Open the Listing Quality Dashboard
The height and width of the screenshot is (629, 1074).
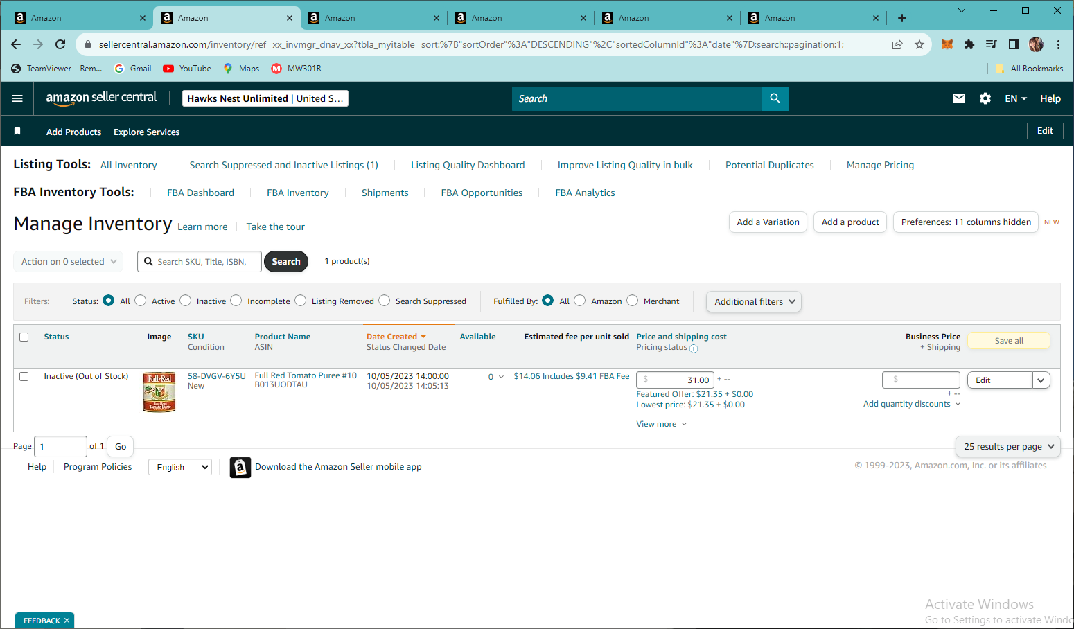pyautogui.click(x=468, y=165)
